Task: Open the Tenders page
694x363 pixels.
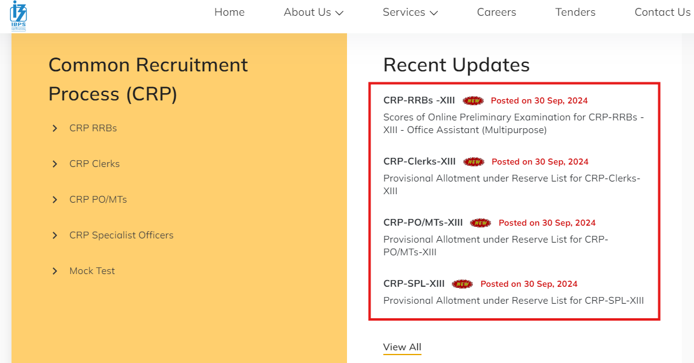Action: point(575,11)
